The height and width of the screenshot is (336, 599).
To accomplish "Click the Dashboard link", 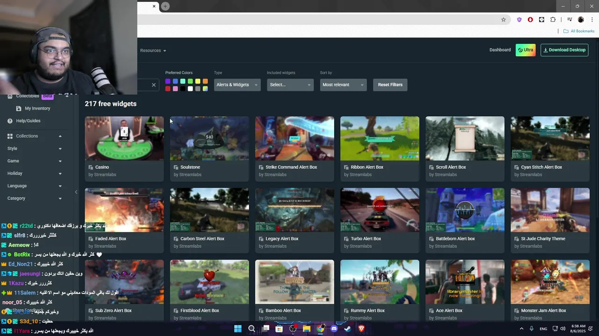I will 500,50.
